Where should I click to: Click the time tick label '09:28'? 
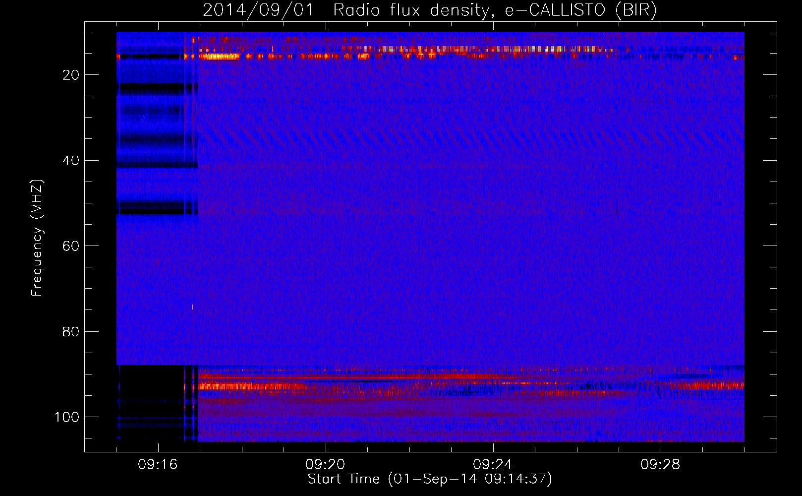coord(660,465)
